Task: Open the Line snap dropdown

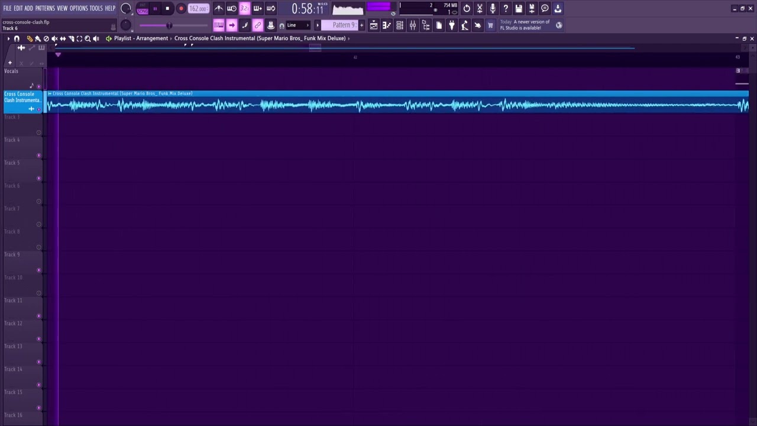Action: click(299, 25)
